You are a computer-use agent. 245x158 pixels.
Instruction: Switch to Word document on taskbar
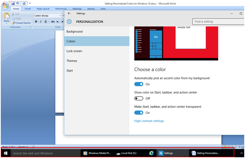tap(205, 153)
